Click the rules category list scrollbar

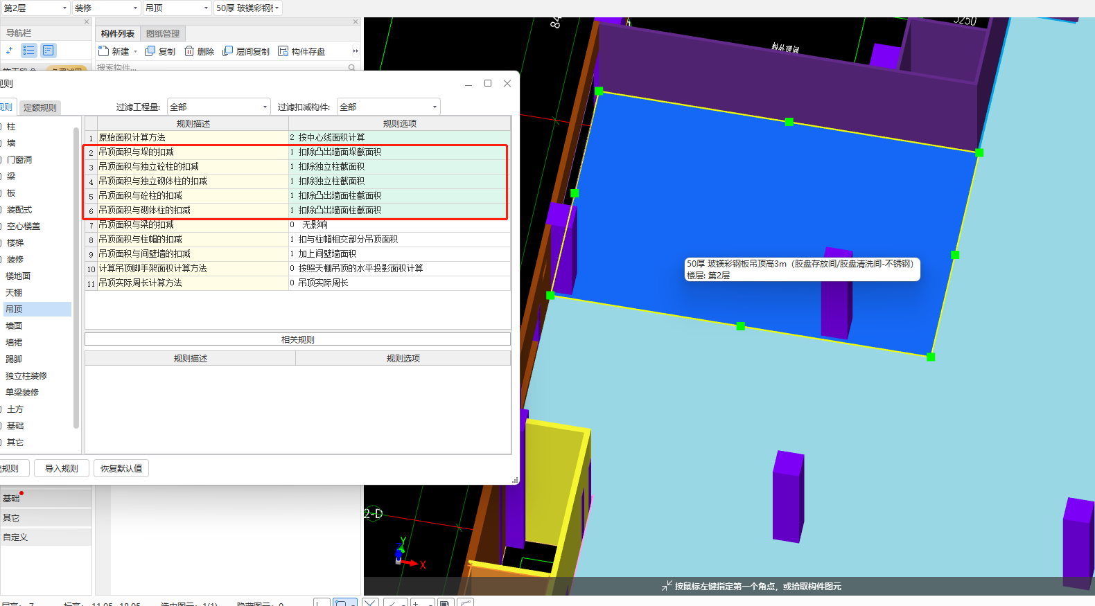pos(76,277)
